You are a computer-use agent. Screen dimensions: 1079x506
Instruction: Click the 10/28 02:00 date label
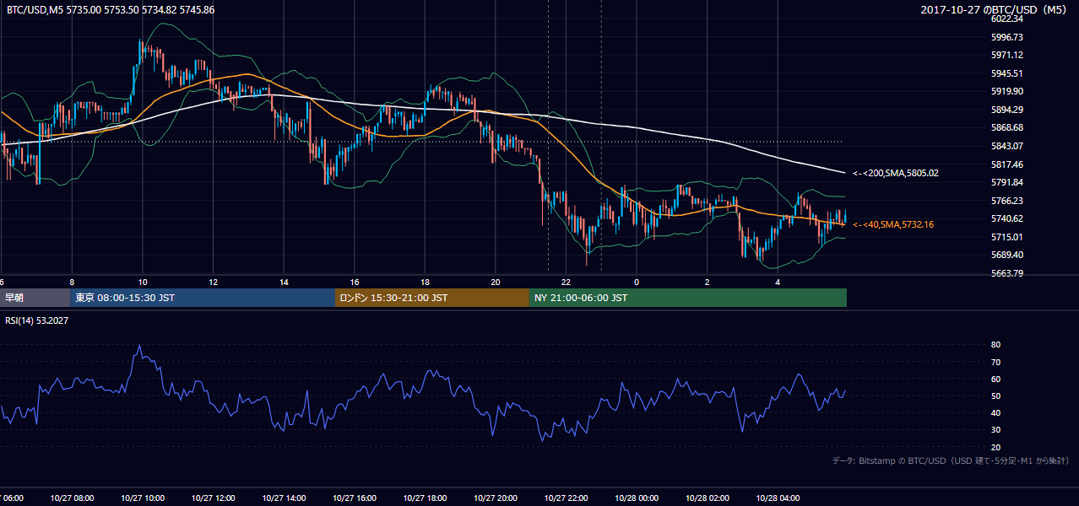[707, 498]
